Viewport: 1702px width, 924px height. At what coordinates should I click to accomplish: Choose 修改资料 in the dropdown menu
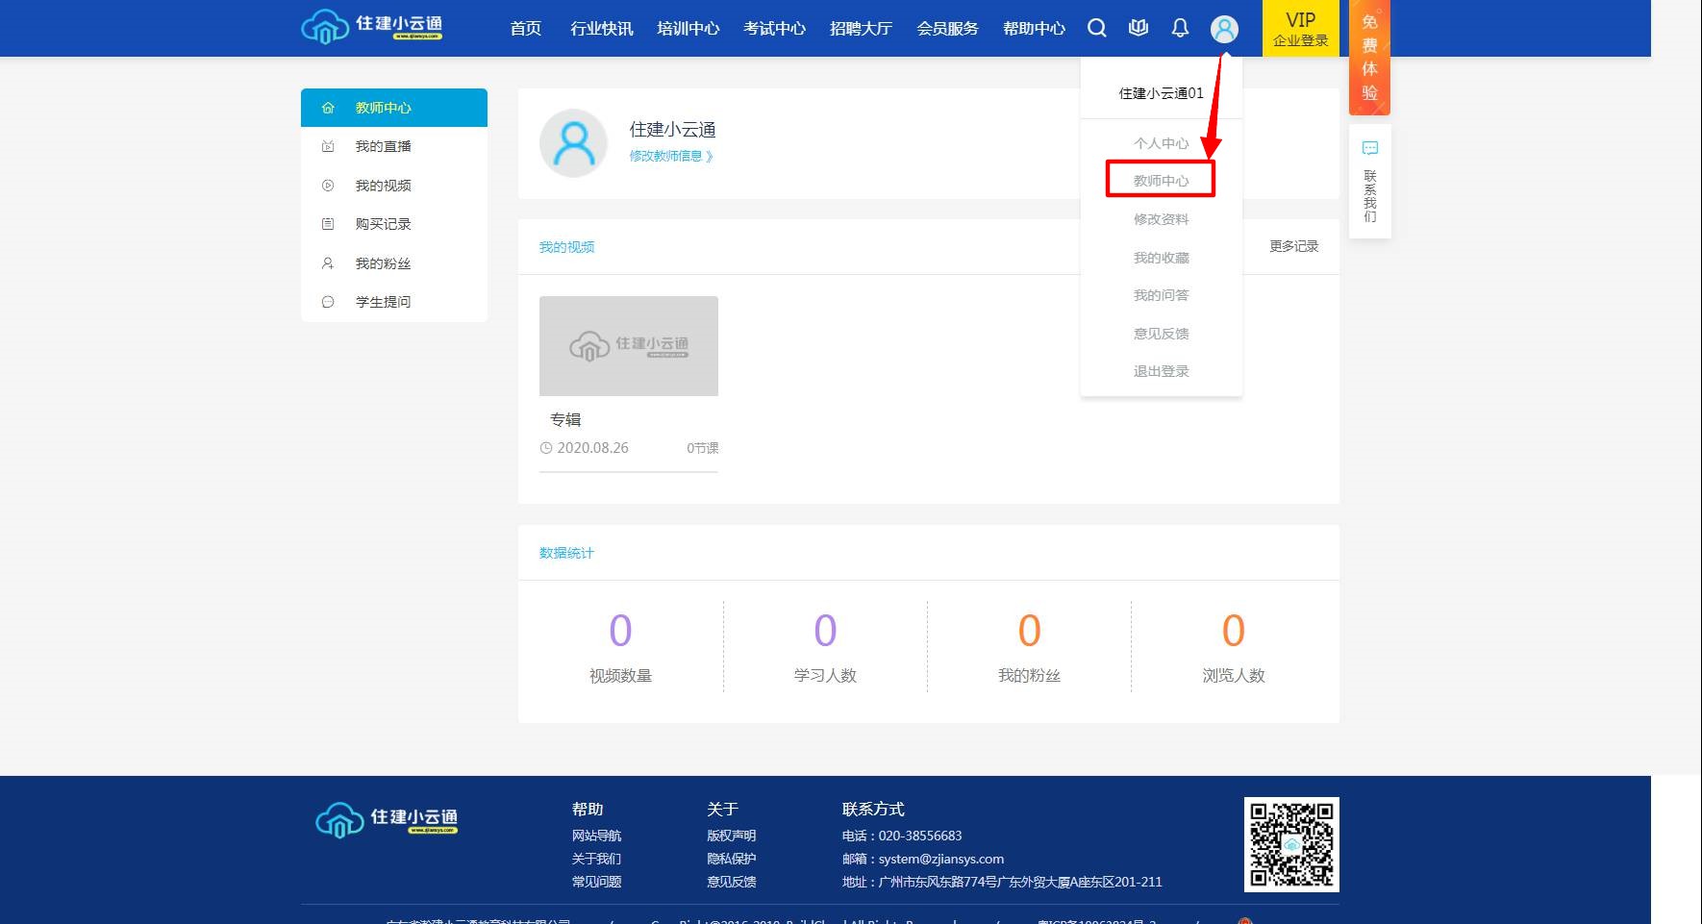coord(1160,218)
